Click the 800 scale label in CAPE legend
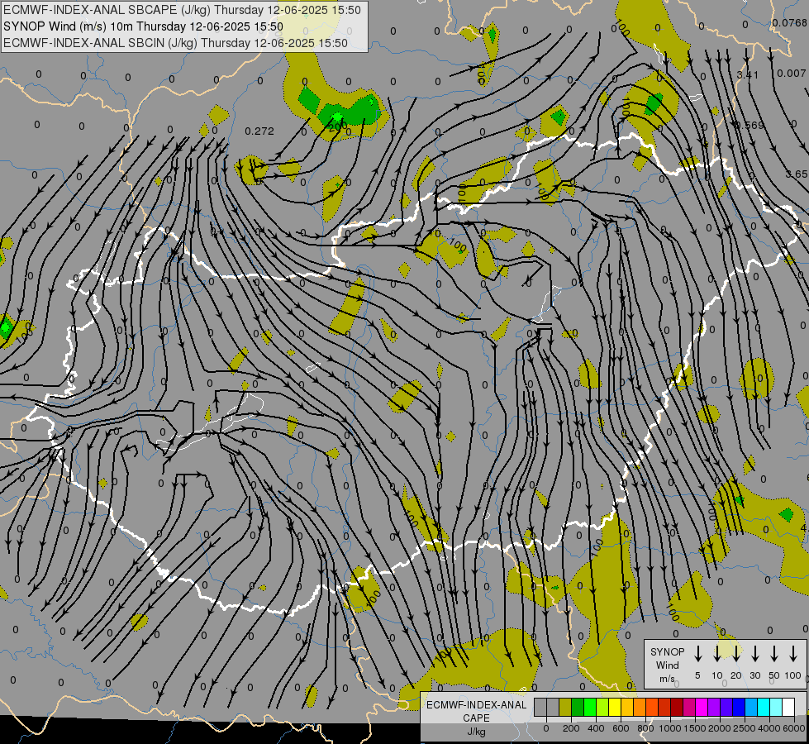 [x=645, y=728]
